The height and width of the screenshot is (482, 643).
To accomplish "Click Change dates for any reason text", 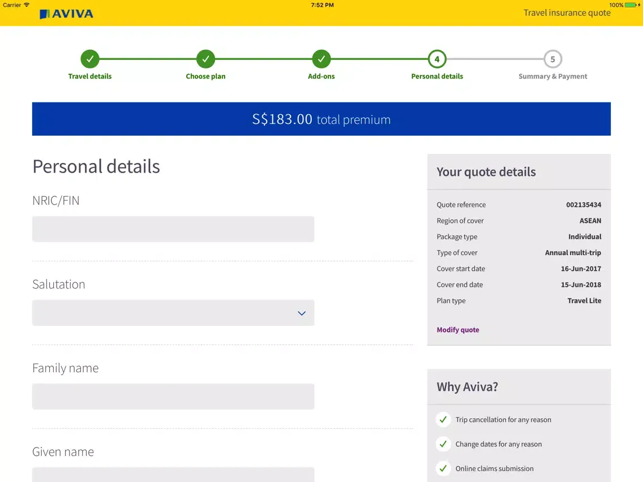I will pyautogui.click(x=498, y=444).
